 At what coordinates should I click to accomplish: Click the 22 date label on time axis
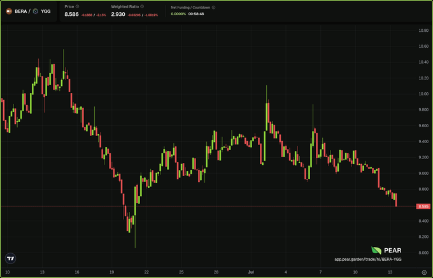coord(146,272)
